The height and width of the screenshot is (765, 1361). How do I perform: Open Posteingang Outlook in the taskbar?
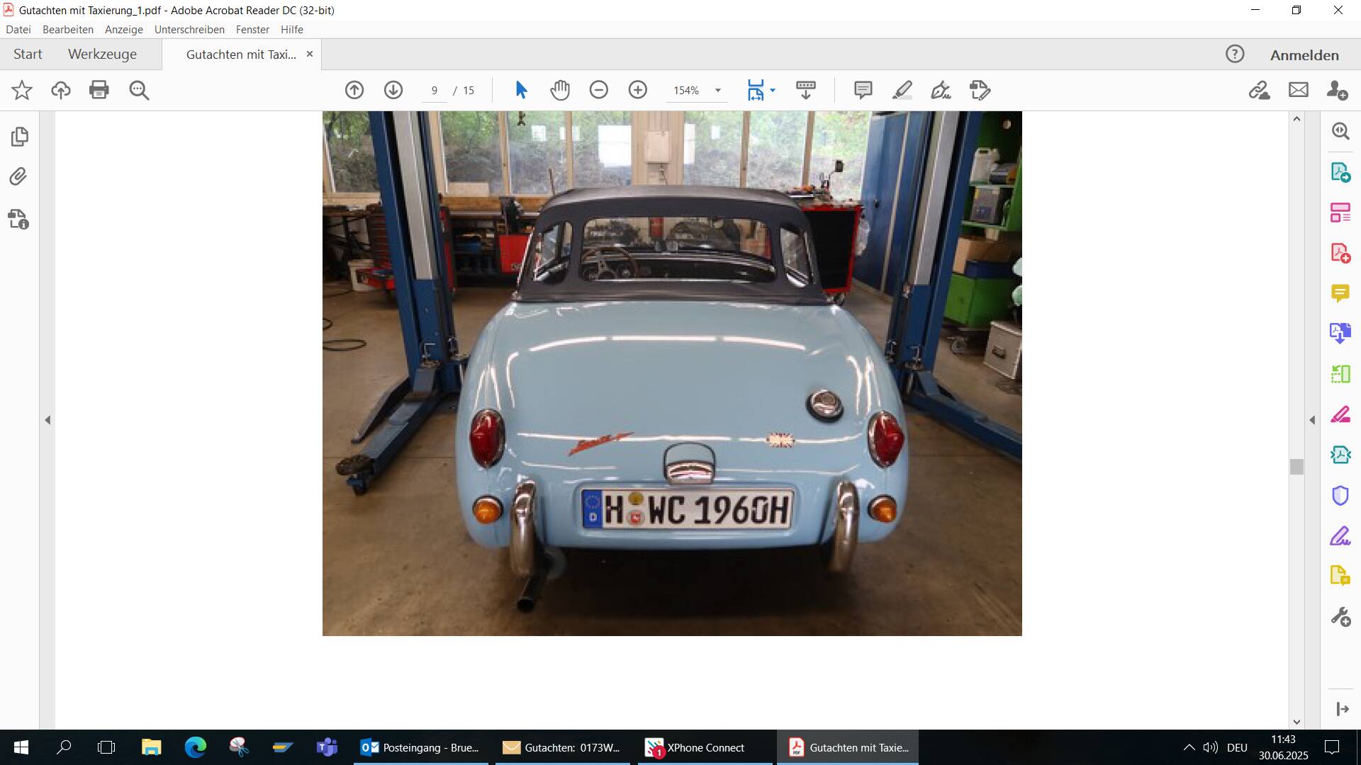(420, 747)
